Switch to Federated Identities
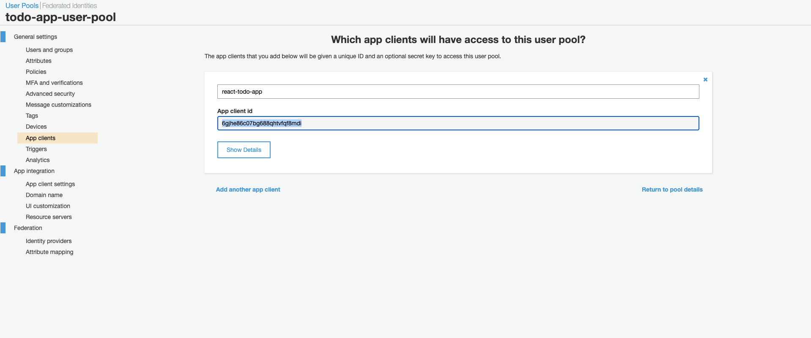 [x=69, y=5]
